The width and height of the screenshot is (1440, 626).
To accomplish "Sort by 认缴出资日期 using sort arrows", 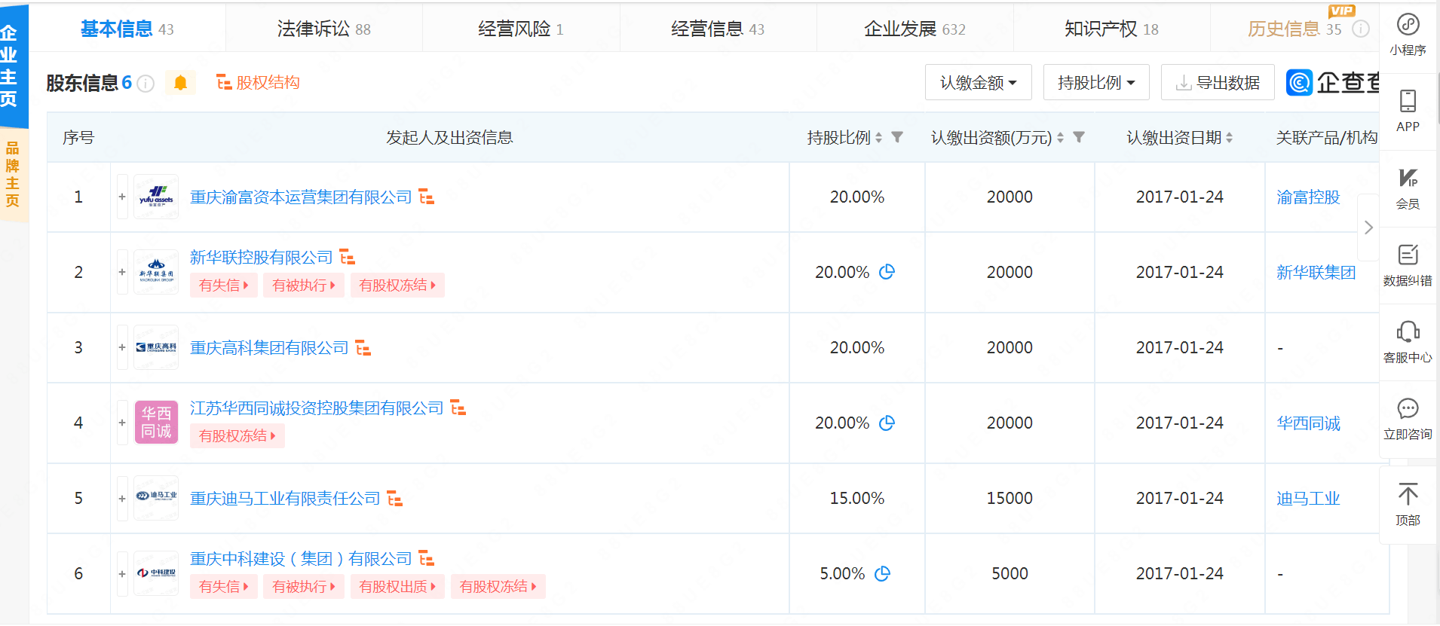I will 1229,138.
